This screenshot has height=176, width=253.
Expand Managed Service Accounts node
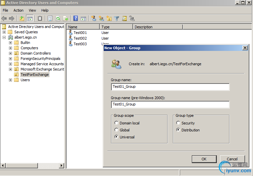tap(11, 64)
